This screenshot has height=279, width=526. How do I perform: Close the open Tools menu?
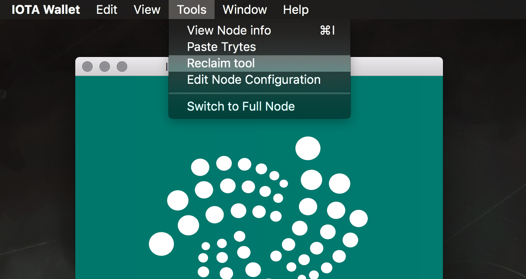(x=192, y=10)
